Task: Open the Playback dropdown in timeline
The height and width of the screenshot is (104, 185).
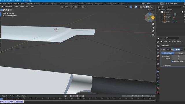Action: pos(5,96)
